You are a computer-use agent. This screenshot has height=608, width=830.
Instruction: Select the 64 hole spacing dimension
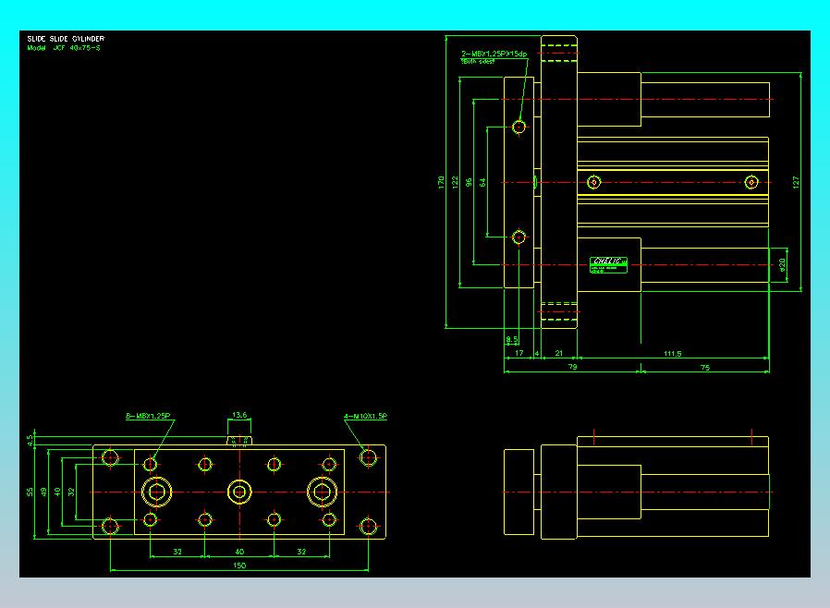(x=482, y=183)
